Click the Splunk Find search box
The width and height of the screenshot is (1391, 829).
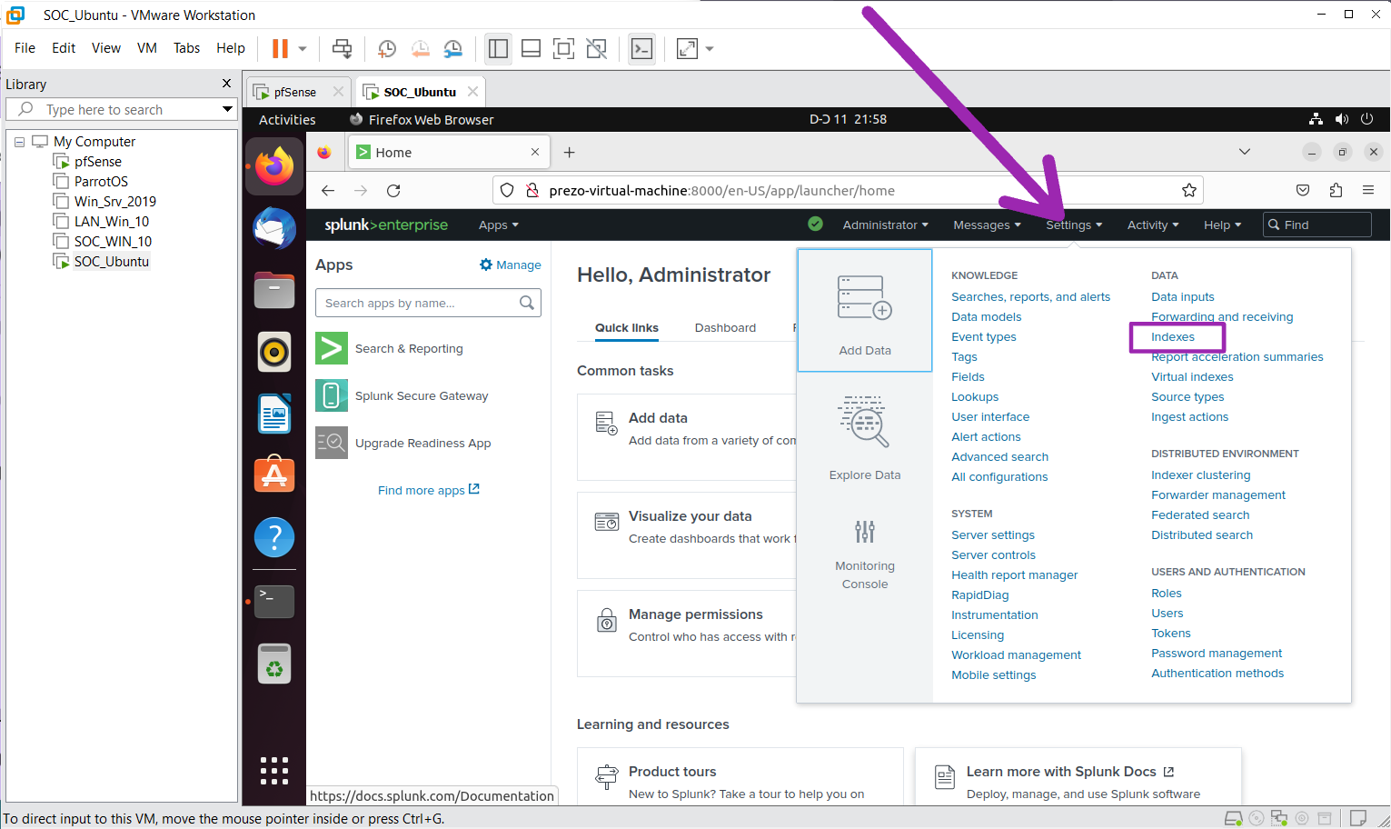[x=1317, y=225]
